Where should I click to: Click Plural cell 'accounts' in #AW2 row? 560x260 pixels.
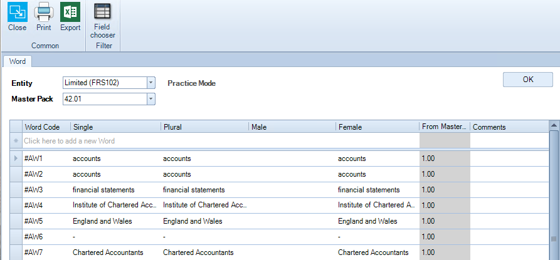pos(204,174)
